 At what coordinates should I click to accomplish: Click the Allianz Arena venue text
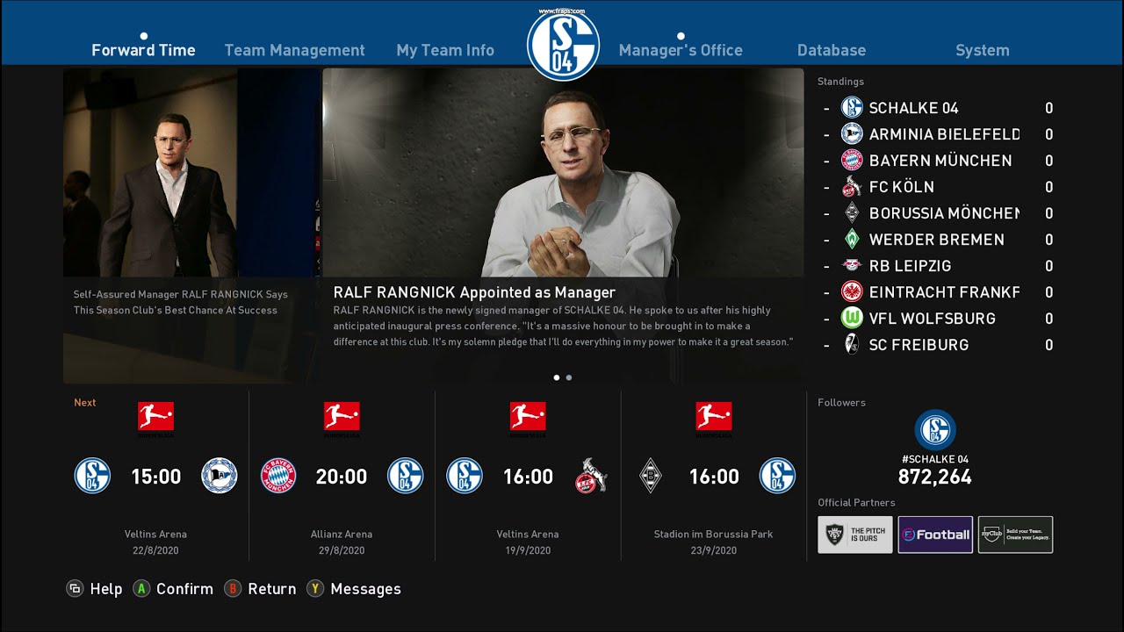pyautogui.click(x=342, y=534)
